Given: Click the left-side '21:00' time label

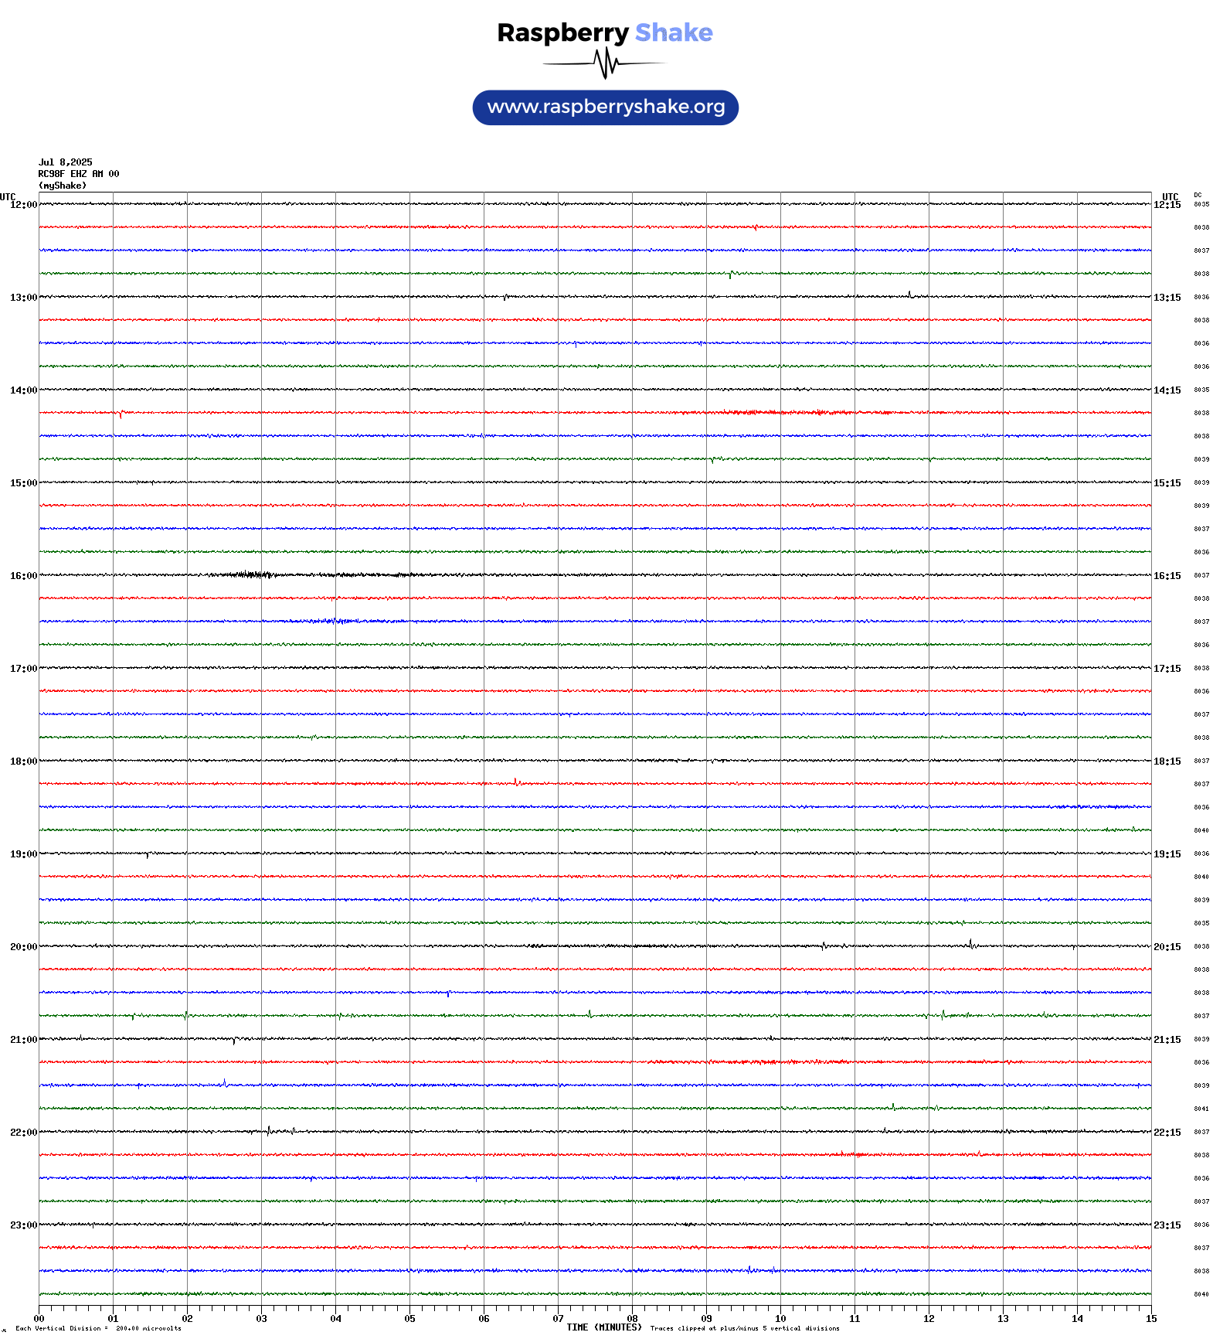Looking at the screenshot, I should pyautogui.click(x=23, y=1040).
